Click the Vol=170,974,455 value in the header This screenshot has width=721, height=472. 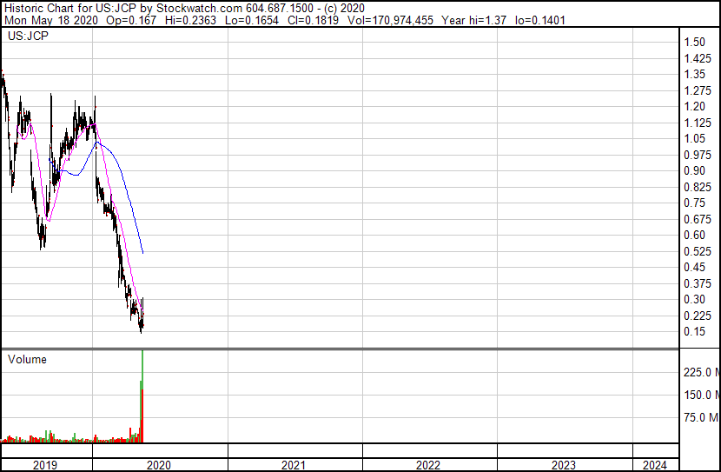390,20
